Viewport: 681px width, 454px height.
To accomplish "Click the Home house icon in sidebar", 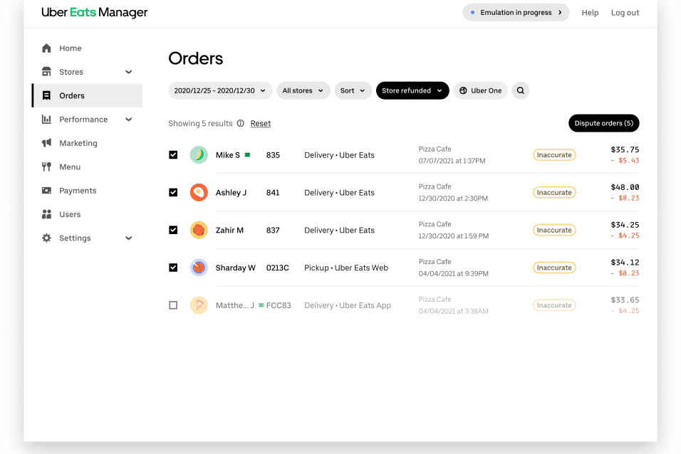I will (46, 48).
